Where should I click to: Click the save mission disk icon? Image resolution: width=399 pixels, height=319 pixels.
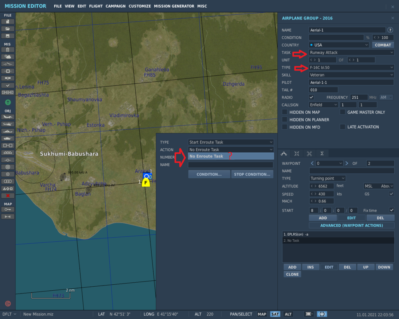(x=8, y=36)
